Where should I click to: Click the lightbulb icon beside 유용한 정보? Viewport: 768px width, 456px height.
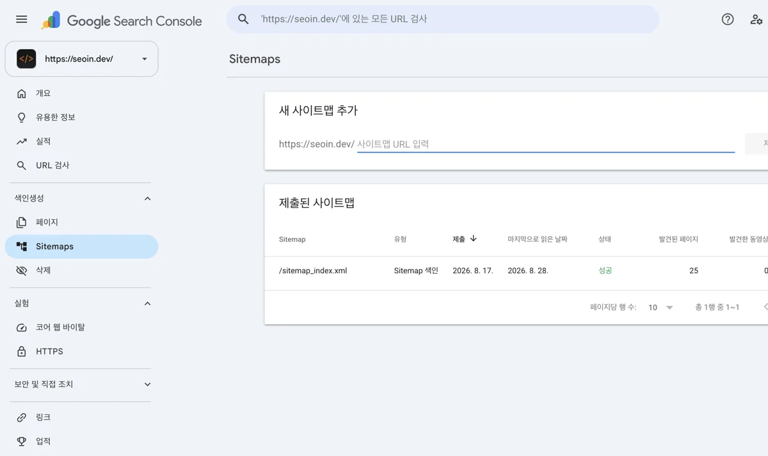(x=22, y=118)
